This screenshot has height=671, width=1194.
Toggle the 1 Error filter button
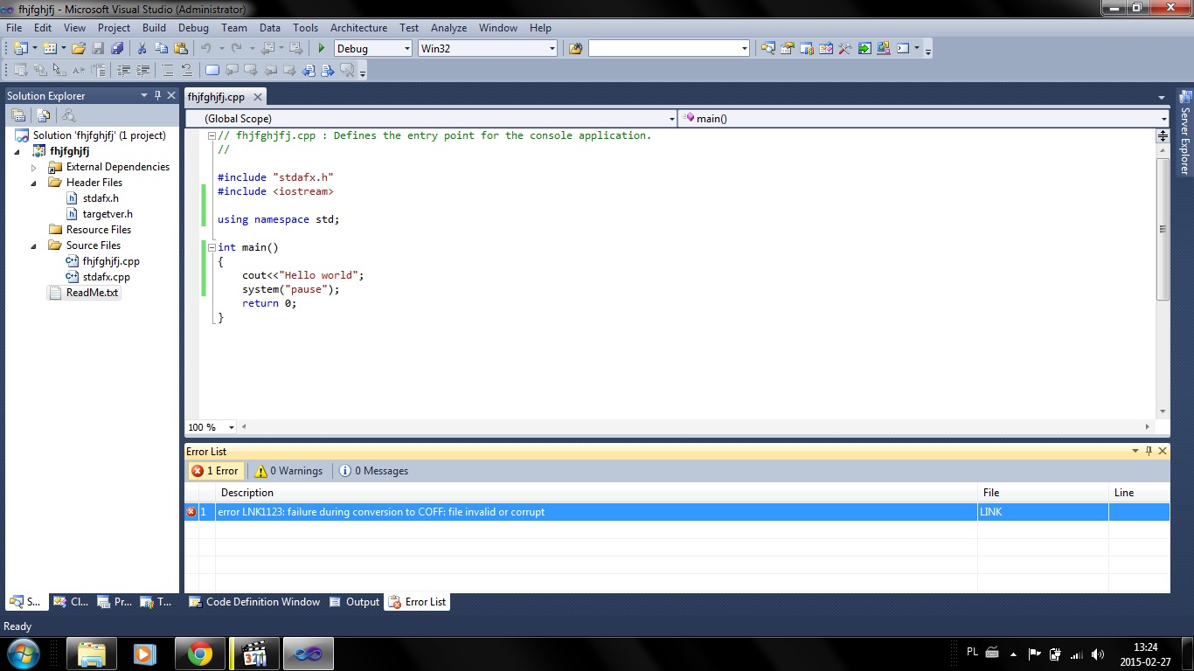point(215,471)
